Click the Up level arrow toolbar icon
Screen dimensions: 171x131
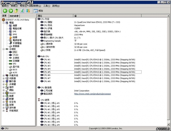coord(17,11)
